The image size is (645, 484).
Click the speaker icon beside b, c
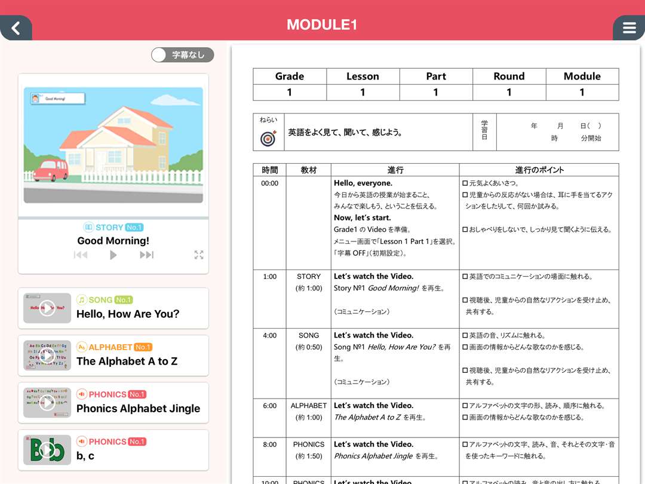[x=82, y=442]
